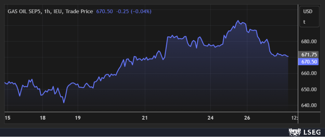Screen dimensions: 325x137
Task: Click the 660.00 price axis label
Action: point(309,73)
